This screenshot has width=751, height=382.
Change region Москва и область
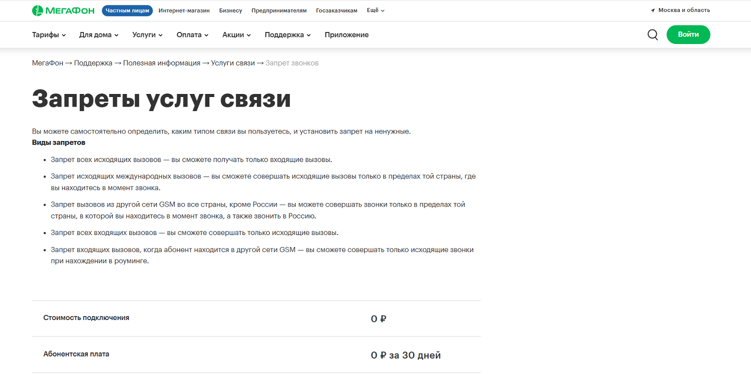pos(684,10)
